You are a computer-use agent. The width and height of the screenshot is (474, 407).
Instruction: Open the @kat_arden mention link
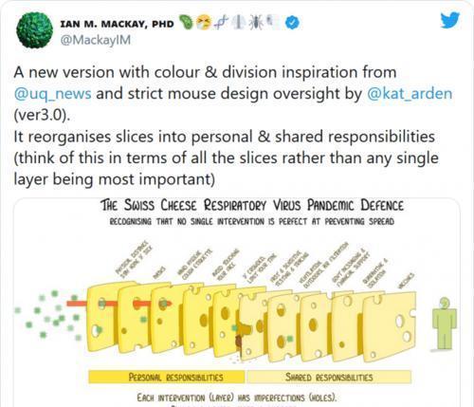coord(410,94)
